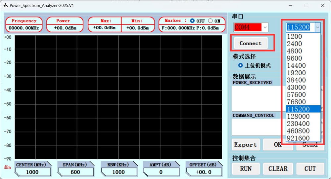The height and width of the screenshot is (179, 331).
Task: Pick 460800 in the baud list
Action: (303, 131)
